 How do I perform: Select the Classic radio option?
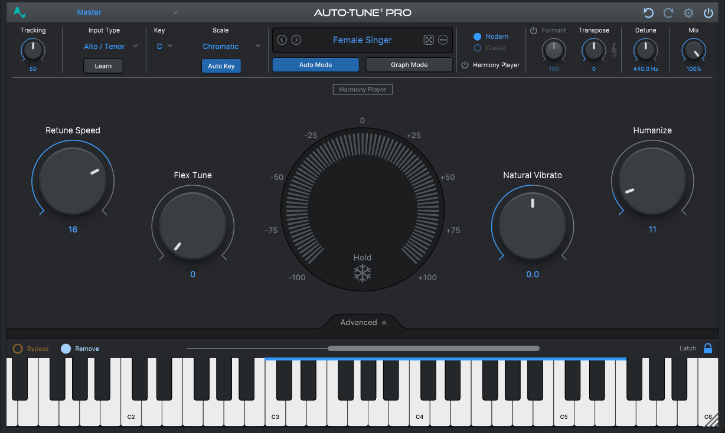tap(490, 48)
